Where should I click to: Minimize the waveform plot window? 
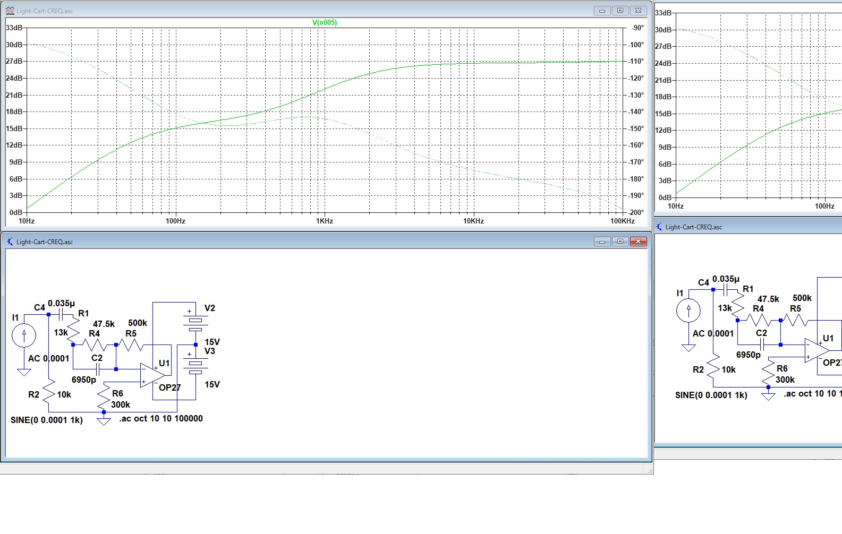(602, 11)
